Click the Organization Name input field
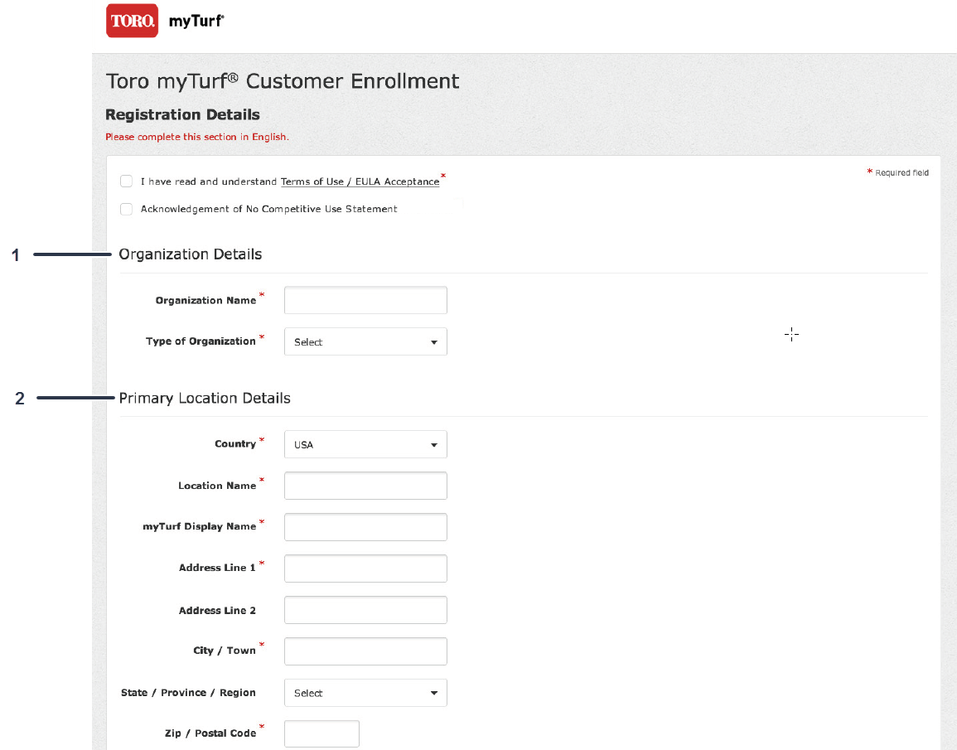Screen dimensions: 957x750 (365, 300)
